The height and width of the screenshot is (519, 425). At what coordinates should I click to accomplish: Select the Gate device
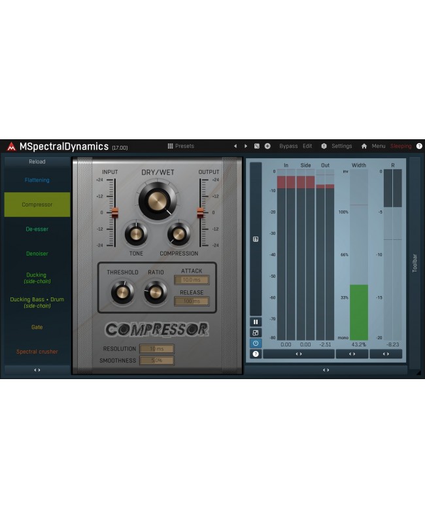(37, 327)
